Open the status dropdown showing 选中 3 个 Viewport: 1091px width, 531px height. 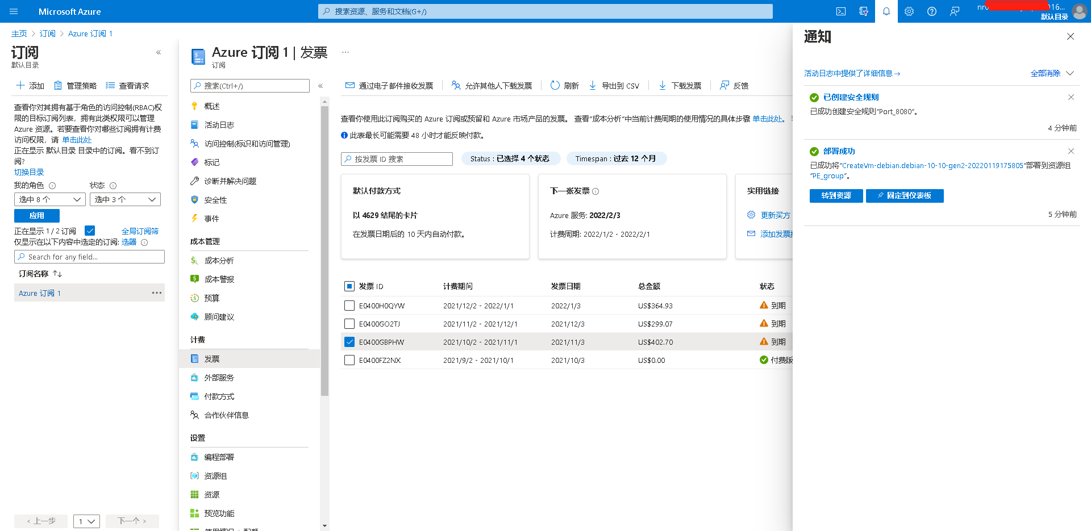coord(125,199)
